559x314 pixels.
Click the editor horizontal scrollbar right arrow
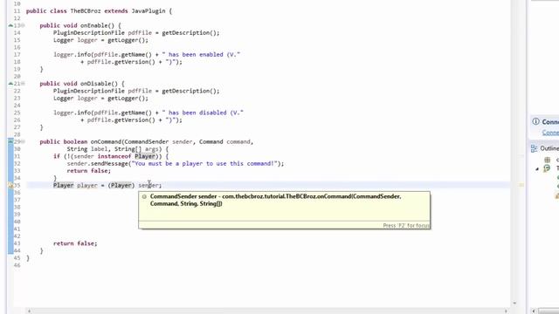(506, 311)
